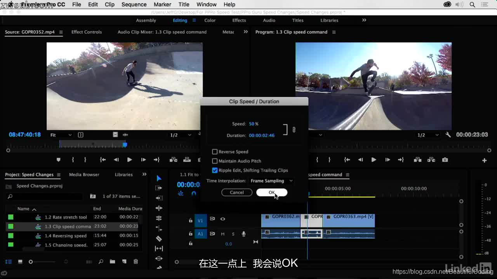Click New Item icon in project panel
Screen dimensions: 497x279
124,262
